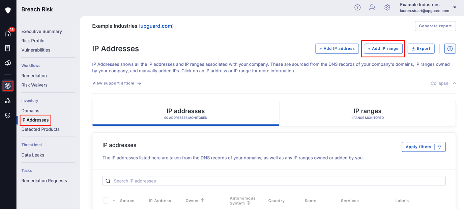Select IP Addresses in Inventory menu

[35, 120]
